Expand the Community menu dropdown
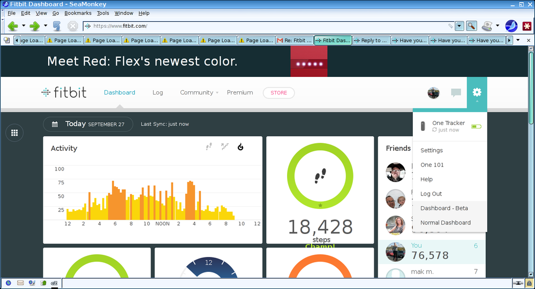This screenshot has height=289, width=535. pyautogui.click(x=217, y=92)
